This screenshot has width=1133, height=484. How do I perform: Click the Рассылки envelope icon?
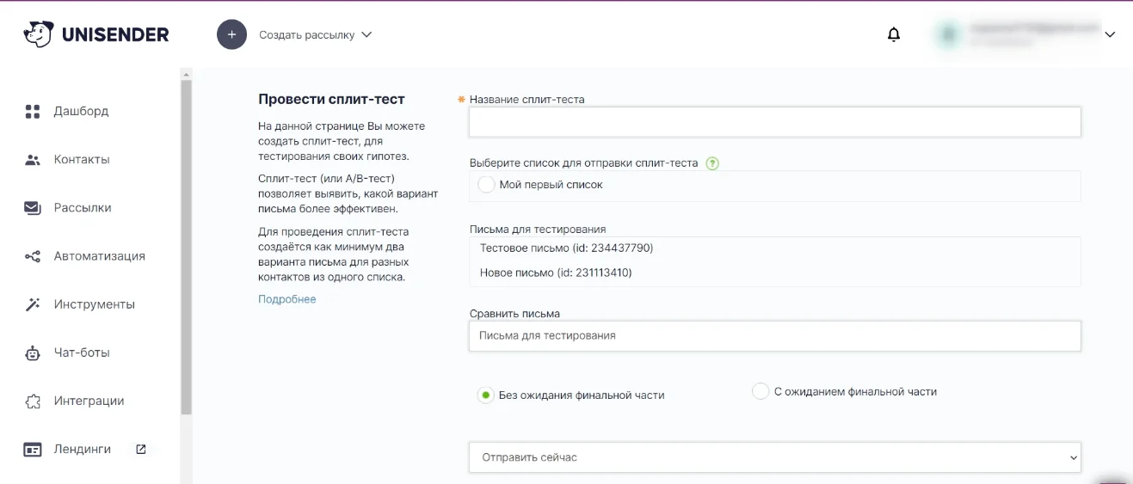pyautogui.click(x=33, y=208)
